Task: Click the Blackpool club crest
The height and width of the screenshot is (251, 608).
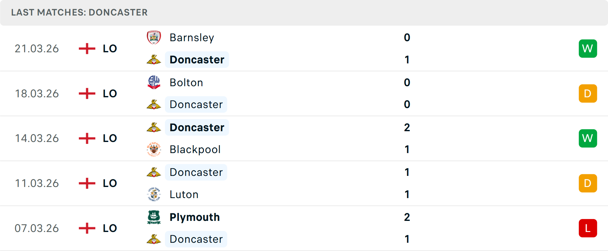Action: [154, 149]
